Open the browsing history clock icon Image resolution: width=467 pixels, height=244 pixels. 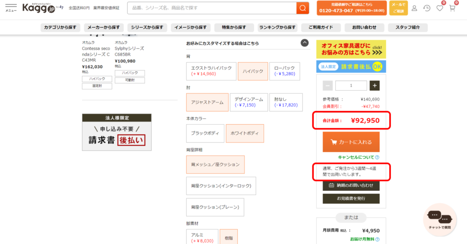(427, 8)
